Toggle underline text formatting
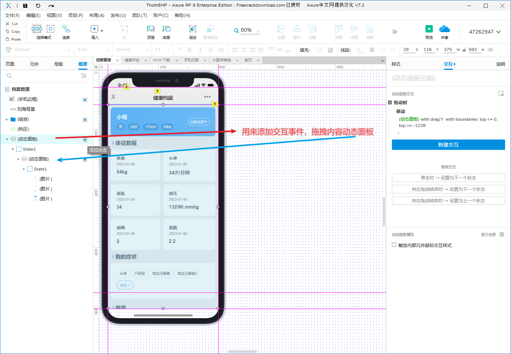511x354 pixels. click(x=211, y=50)
